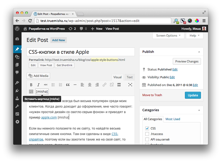Image resolution: width=222 pixels, height=162 pixels.
Task: Switch to Most Used categories tab
Action: click(x=173, y=119)
